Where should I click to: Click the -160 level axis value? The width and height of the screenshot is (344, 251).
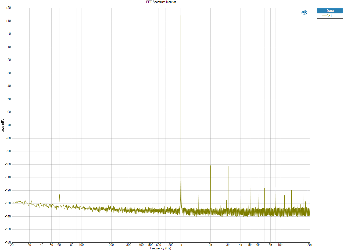pyautogui.click(x=8, y=242)
